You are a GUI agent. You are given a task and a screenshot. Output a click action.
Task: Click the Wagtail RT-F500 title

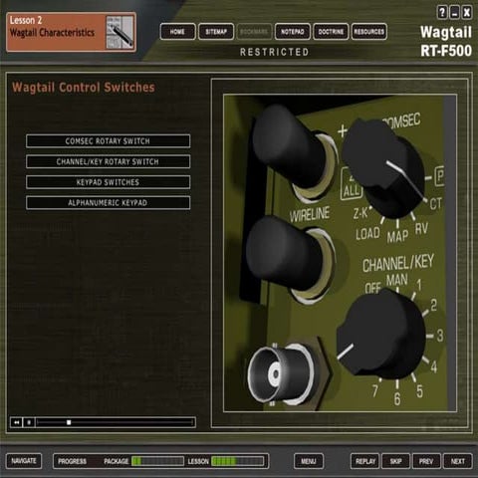446,42
